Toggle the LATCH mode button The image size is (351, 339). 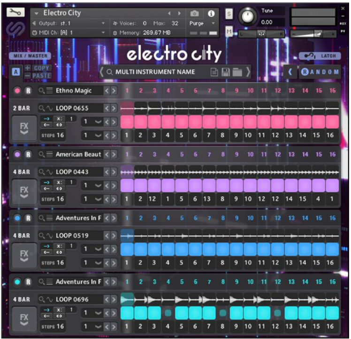[x=320, y=56]
